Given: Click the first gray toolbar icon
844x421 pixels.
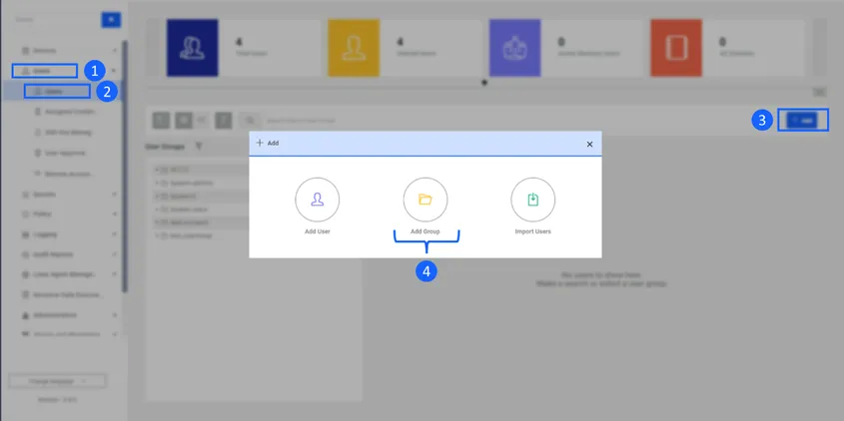Looking at the screenshot, I should 161,121.
